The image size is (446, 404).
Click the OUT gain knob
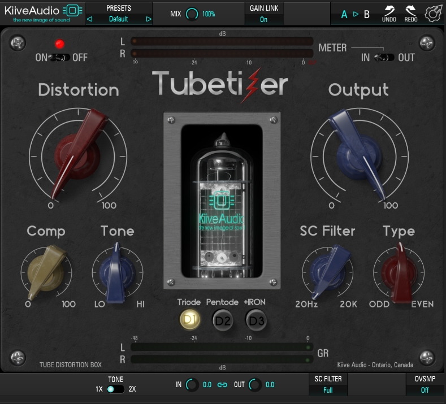(254, 385)
